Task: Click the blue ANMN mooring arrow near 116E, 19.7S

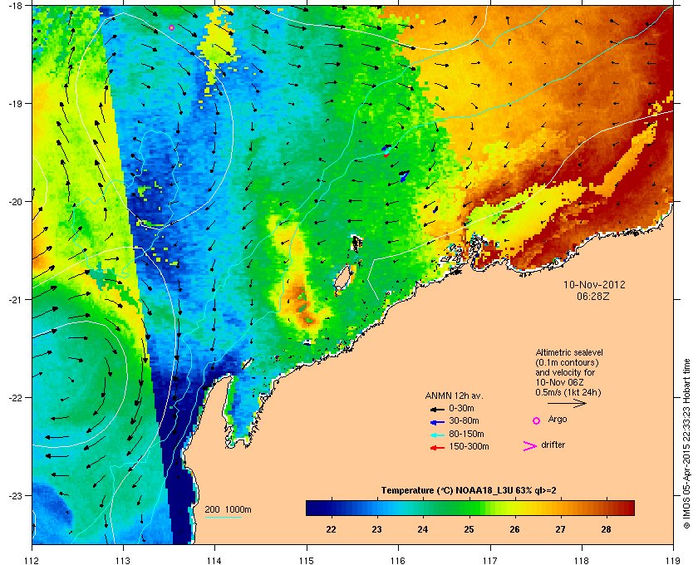Action: click(404, 175)
